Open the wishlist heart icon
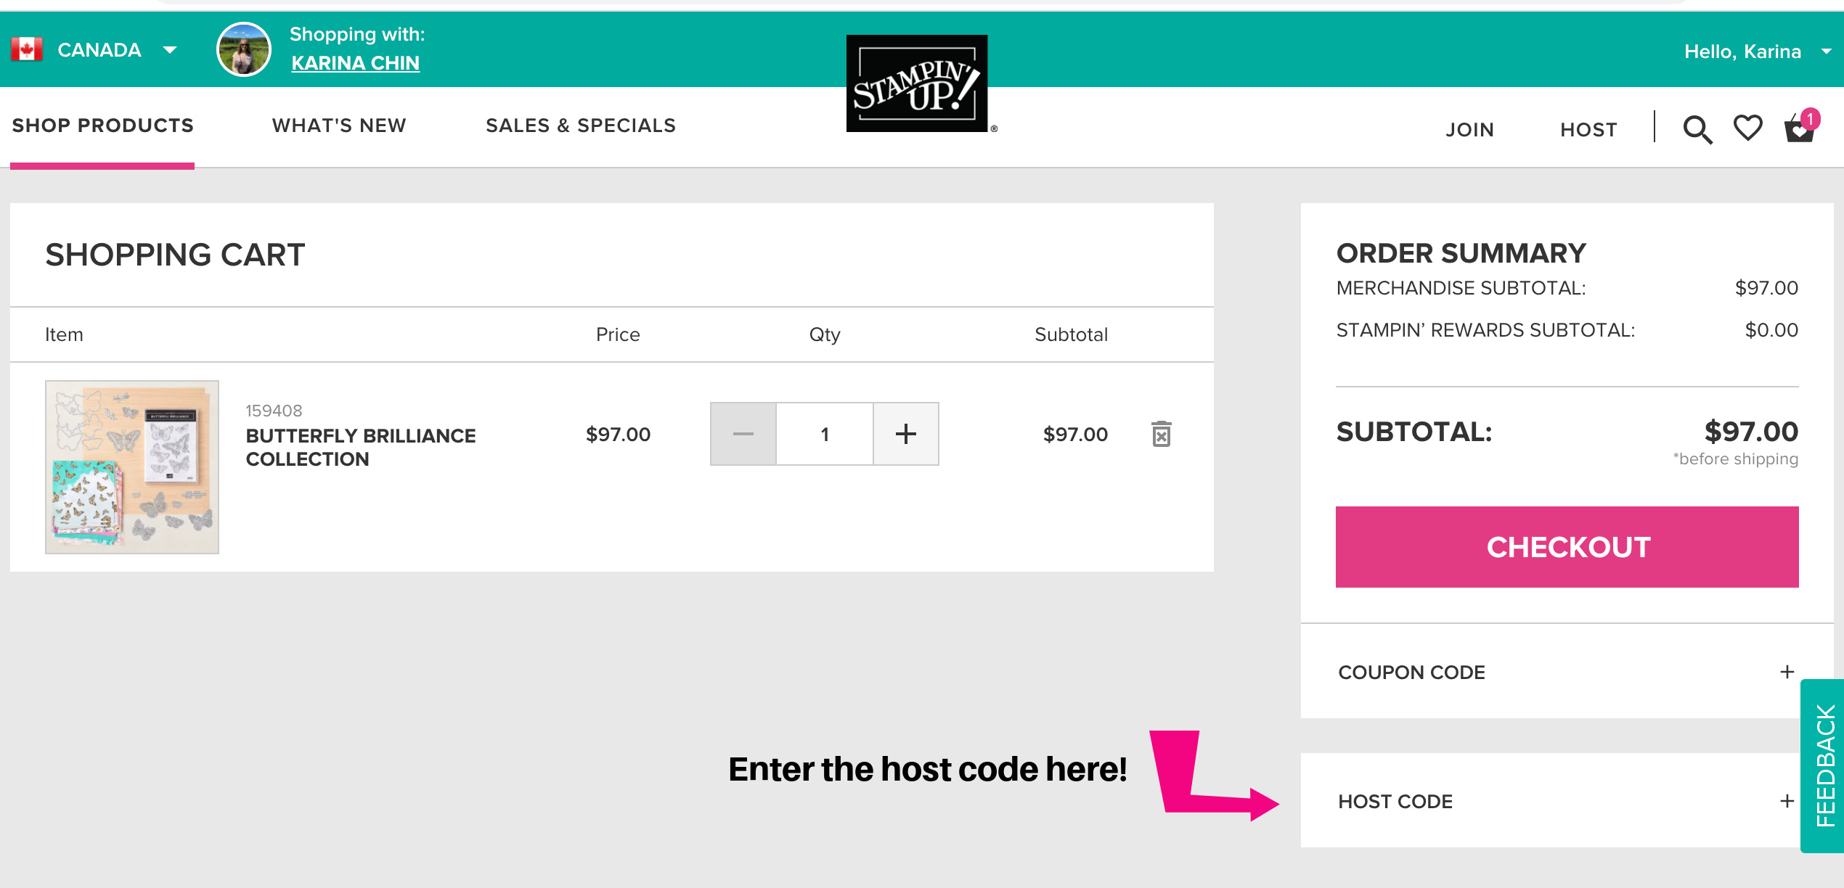Screen dimensions: 1844x888 [1747, 128]
